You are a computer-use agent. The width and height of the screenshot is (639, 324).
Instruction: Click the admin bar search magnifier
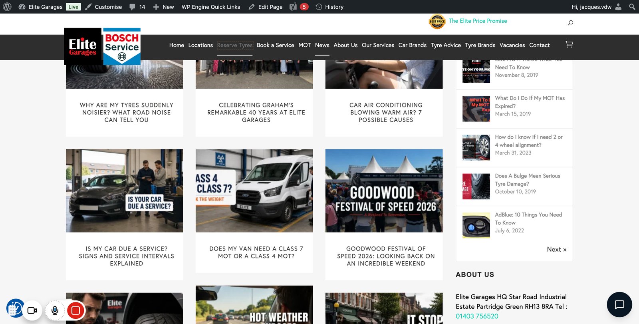point(632,7)
